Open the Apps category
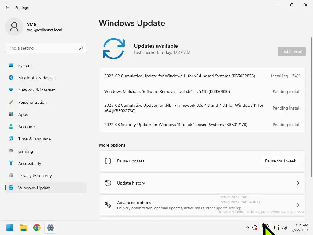Viewport: 313px width, 235px height. pyautogui.click(x=46, y=114)
